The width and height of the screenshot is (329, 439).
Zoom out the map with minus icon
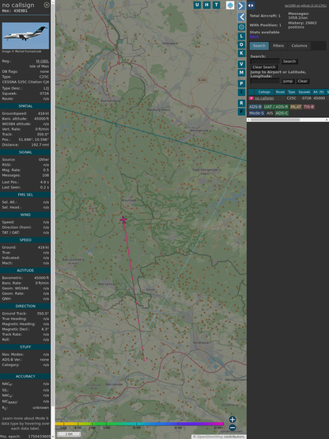point(233,428)
